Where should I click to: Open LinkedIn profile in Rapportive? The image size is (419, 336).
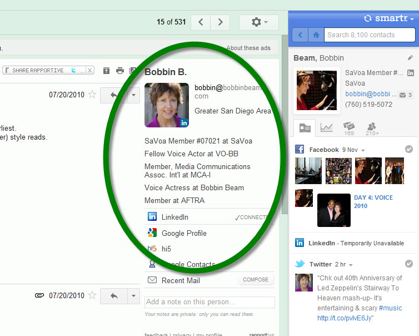(x=174, y=217)
